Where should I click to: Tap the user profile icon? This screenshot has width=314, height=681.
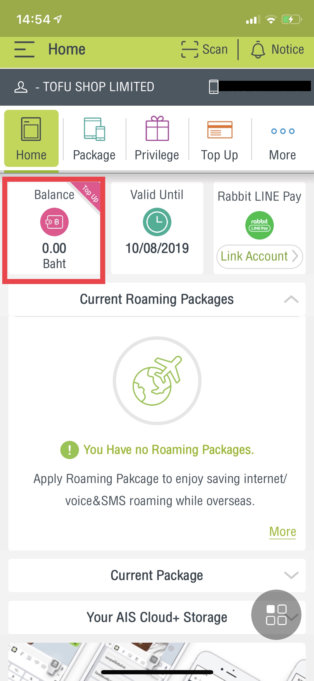(21, 87)
